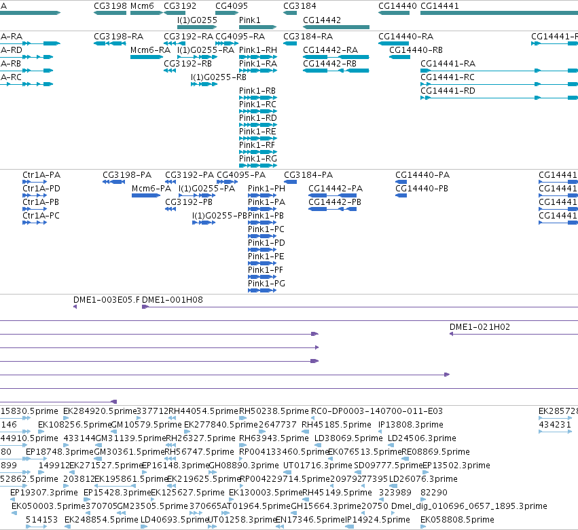Select the Mcm6 gene feature label
The image size is (578, 530).
142,6
